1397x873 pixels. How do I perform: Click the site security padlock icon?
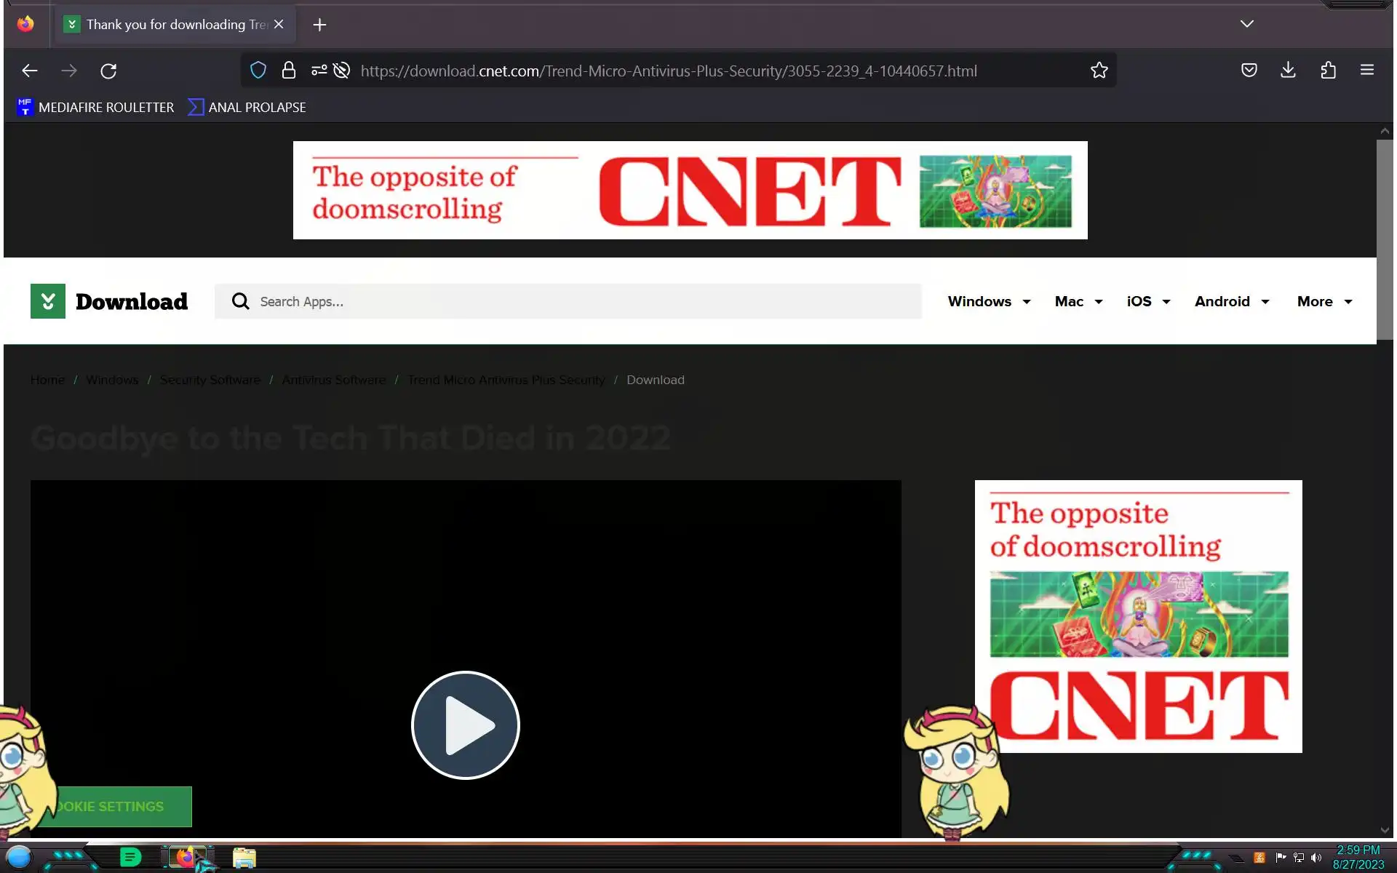(289, 71)
